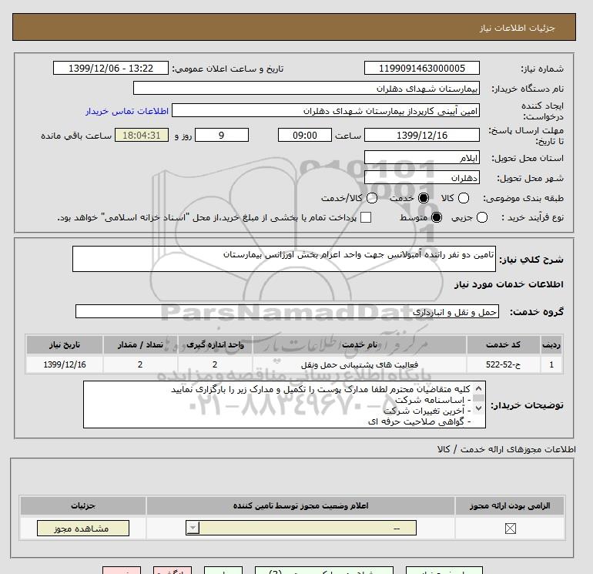Click the delivery city field دهلران
Viewport: 593px width, 574px height.
click(x=422, y=178)
